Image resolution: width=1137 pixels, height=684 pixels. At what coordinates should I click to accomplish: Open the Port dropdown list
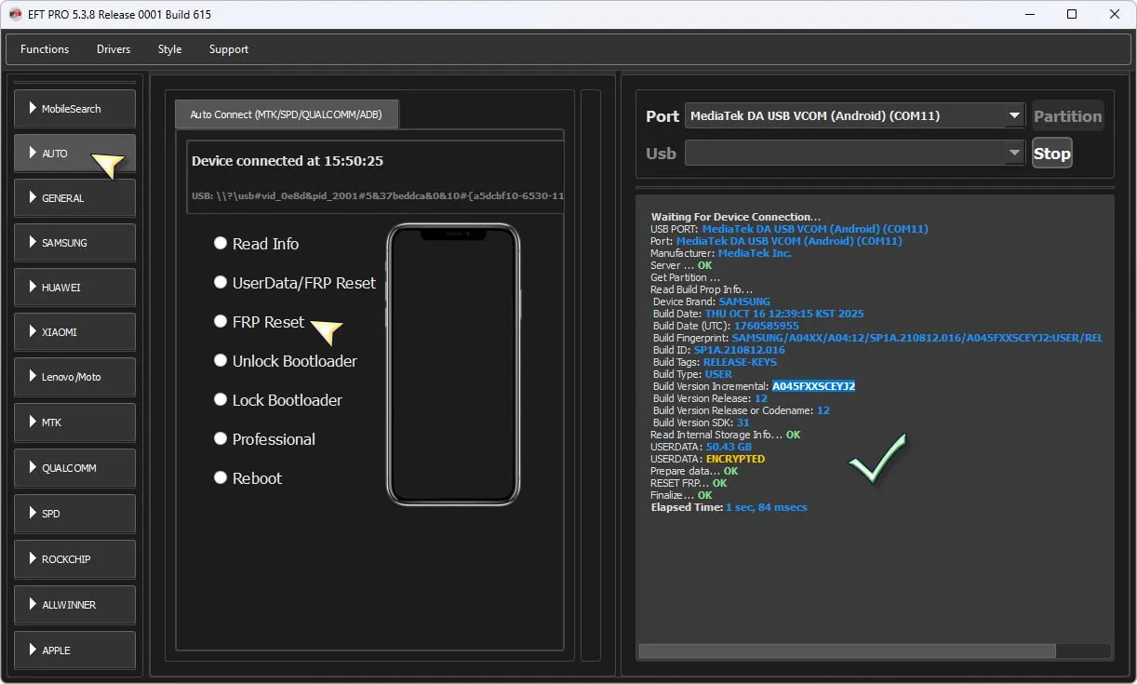pyautogui.click(x=1013, y=116)
